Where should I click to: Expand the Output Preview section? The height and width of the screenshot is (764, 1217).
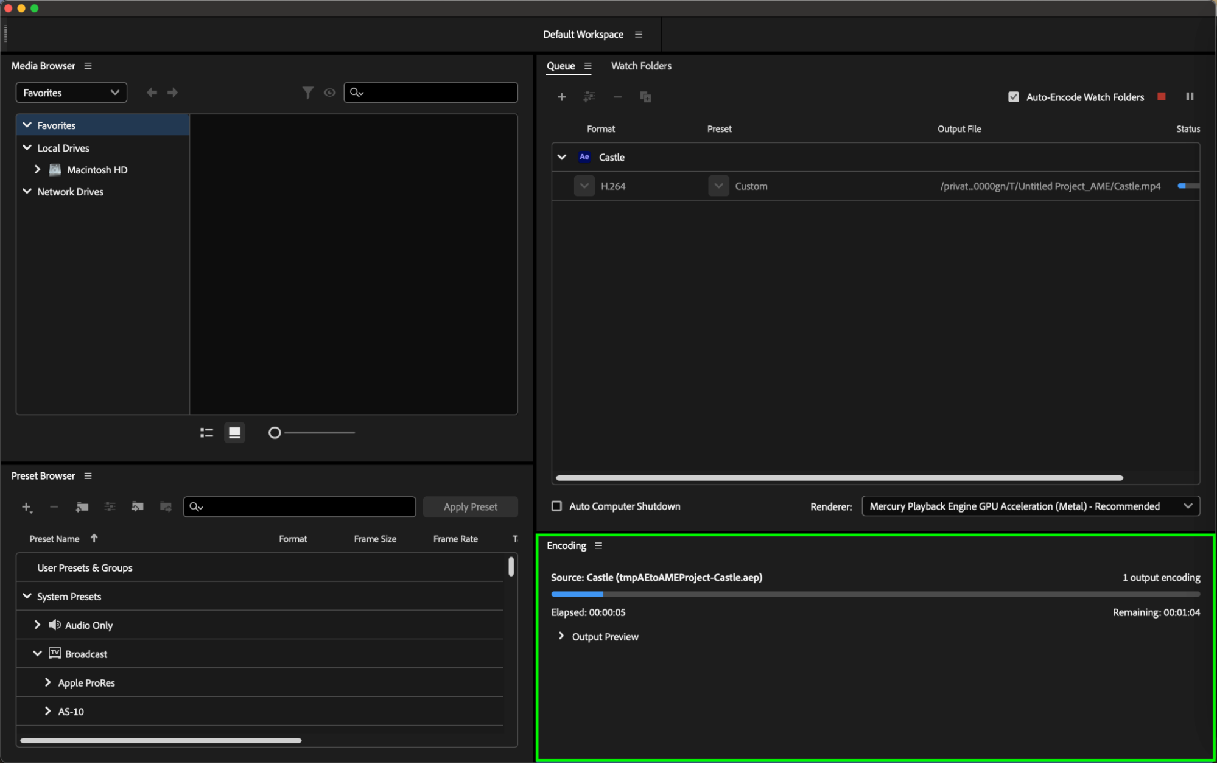(x=561, y=636)
